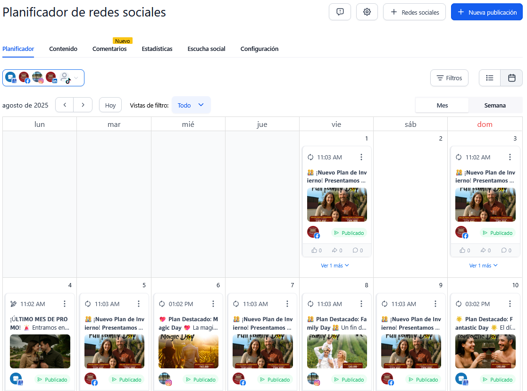Open the Comentarios tab
This screenshot has height=391, width=527.
(x=109, y=49)
